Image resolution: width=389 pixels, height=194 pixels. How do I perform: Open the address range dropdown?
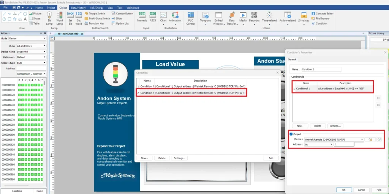pos(31,74)
